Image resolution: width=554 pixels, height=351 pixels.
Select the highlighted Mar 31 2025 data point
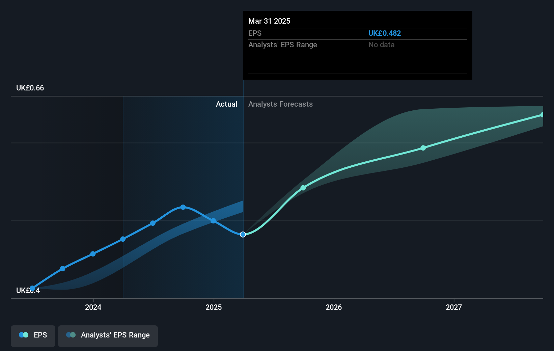click(x=243, y=235)
